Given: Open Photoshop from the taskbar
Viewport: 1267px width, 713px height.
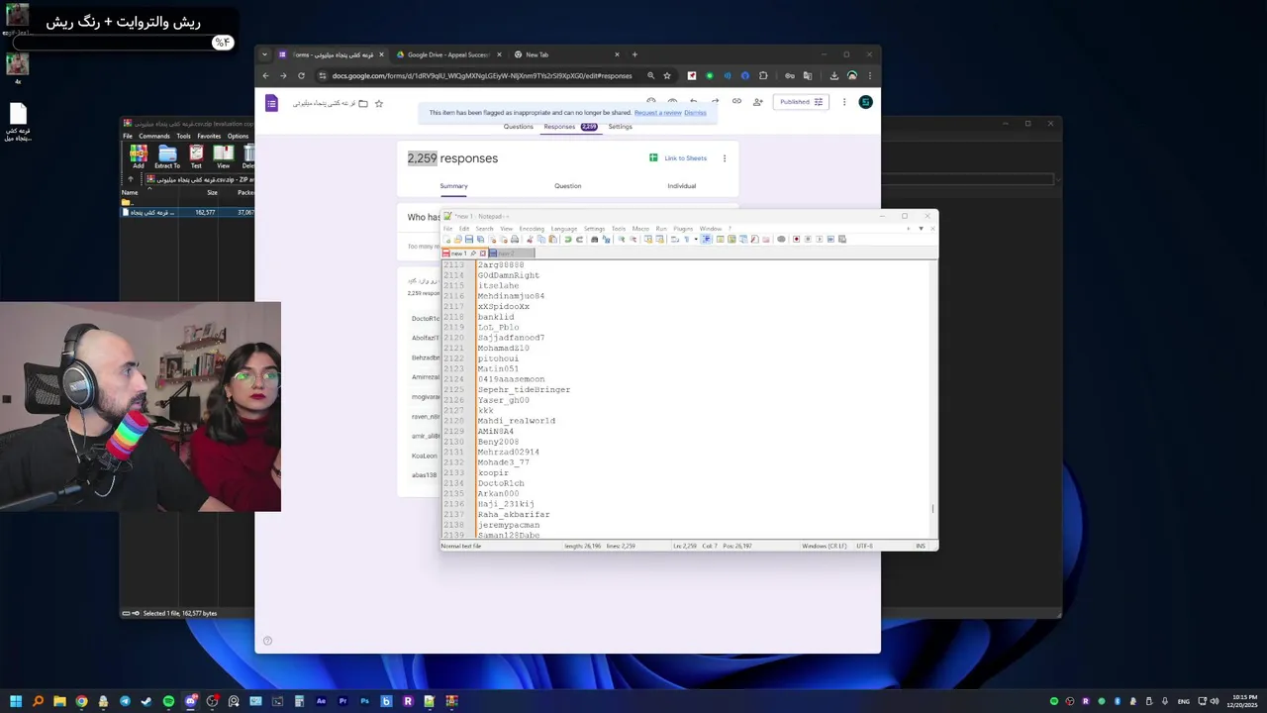Looking at the screenshot, I should click(364, 701).
